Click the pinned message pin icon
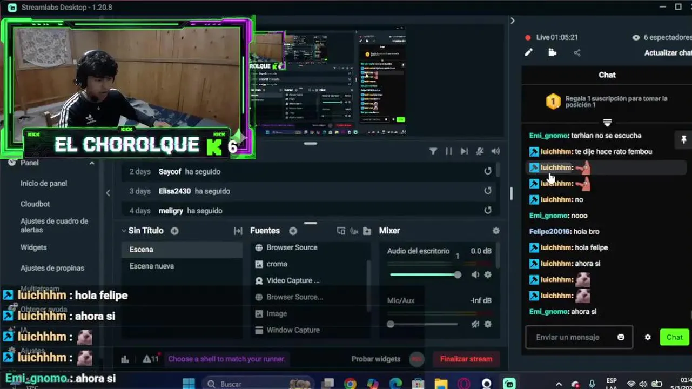 pyautogui.click(x=683, y=140)
